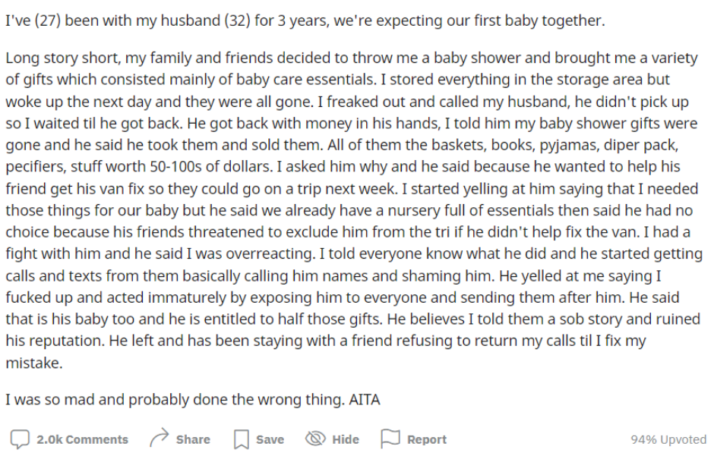This screenshot has width=714, height=456.
Task: Click the 94% Upvoted indicator
Action: click(668, 439)
